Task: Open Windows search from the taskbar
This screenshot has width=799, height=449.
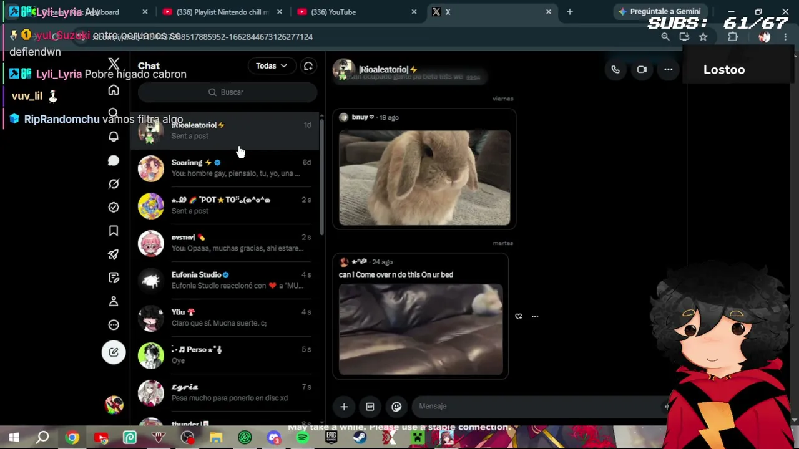Action: pos(42,438)
